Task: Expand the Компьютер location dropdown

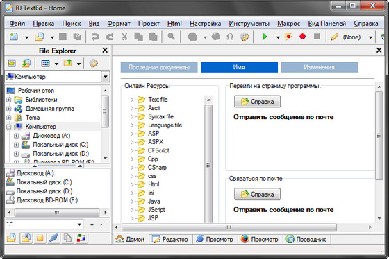Action: (x=106, y=77)
